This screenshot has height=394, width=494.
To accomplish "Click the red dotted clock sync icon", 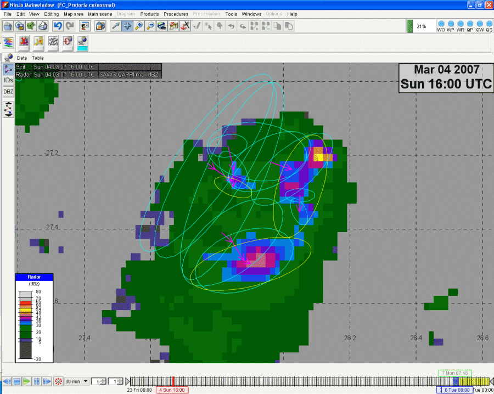I will pyautogui.click(x=58, y=381).
